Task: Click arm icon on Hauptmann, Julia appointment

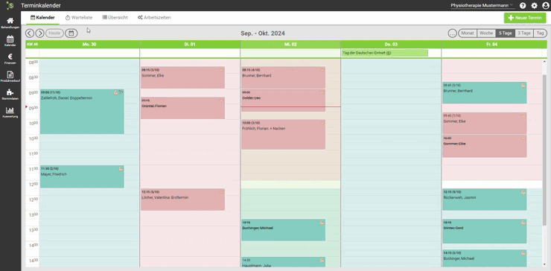Action: (x=322, y=260)
